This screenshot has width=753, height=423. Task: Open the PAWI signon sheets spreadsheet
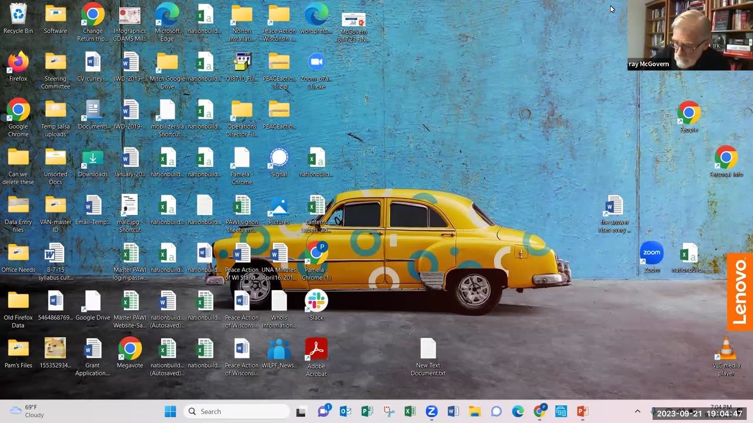point(242,213)
